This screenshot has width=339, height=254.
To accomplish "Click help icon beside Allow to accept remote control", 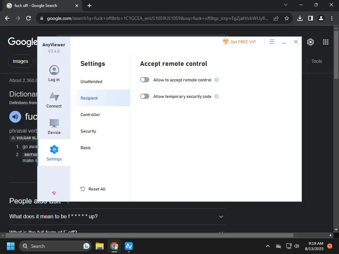I will (x=217, y=80).
